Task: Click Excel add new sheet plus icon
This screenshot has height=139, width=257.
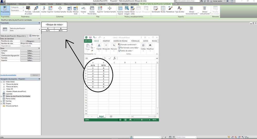Action: (x=111, y=116)
